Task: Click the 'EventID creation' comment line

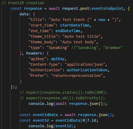Action: [x=23, y=3]
